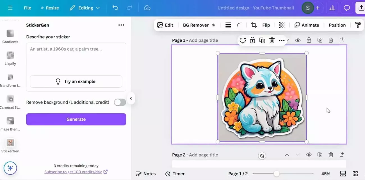The height and width of the screenshot is (180, 365).
Task: Select the copy style paint roller icon
Action: pyautogui.click(x=358, y=25)
